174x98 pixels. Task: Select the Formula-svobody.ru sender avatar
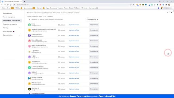point(29,68)
